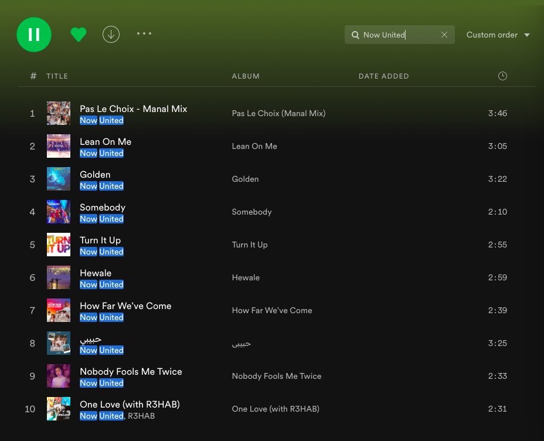Screen dimensions: 544x441
Task: Open the Hewale album link
Action: coord(246,277)
